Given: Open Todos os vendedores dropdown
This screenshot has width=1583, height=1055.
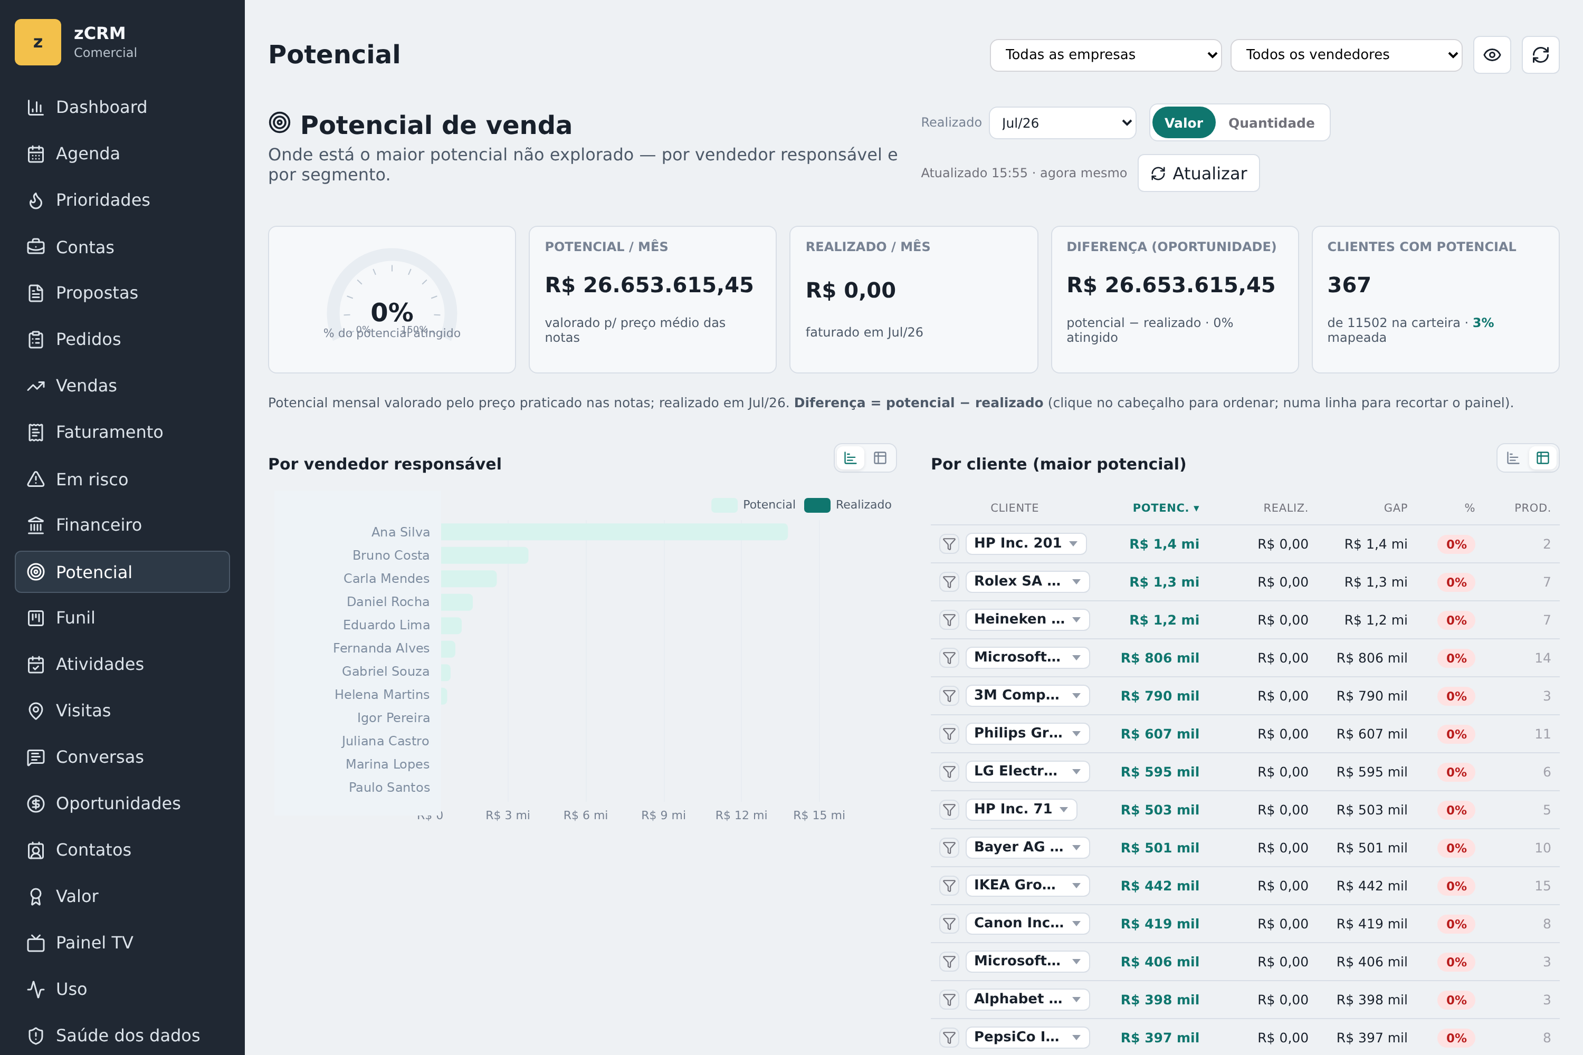Looking at the screenshot, I should [x=1346, y=54].
